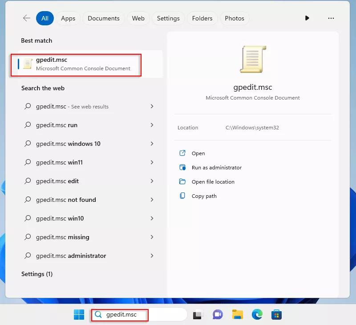Image resolution: width=356 pixels, height=325 pixels.
Task: Click Copy path action
Action: (204, 196)
